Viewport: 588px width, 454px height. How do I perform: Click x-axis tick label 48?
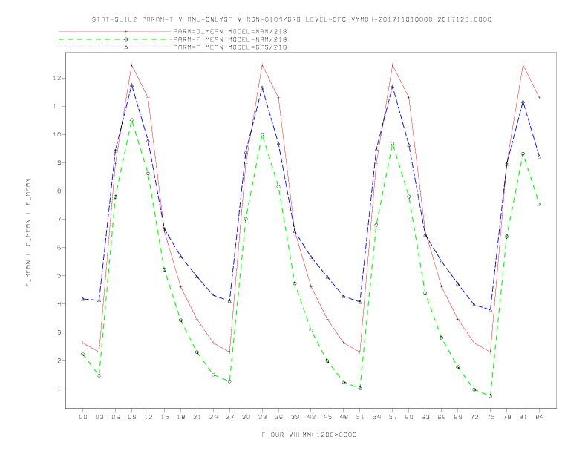(344, 417)
